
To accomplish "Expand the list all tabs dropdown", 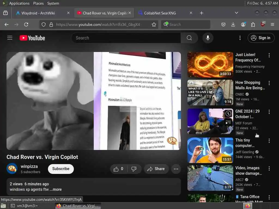I will coord(236,13).
